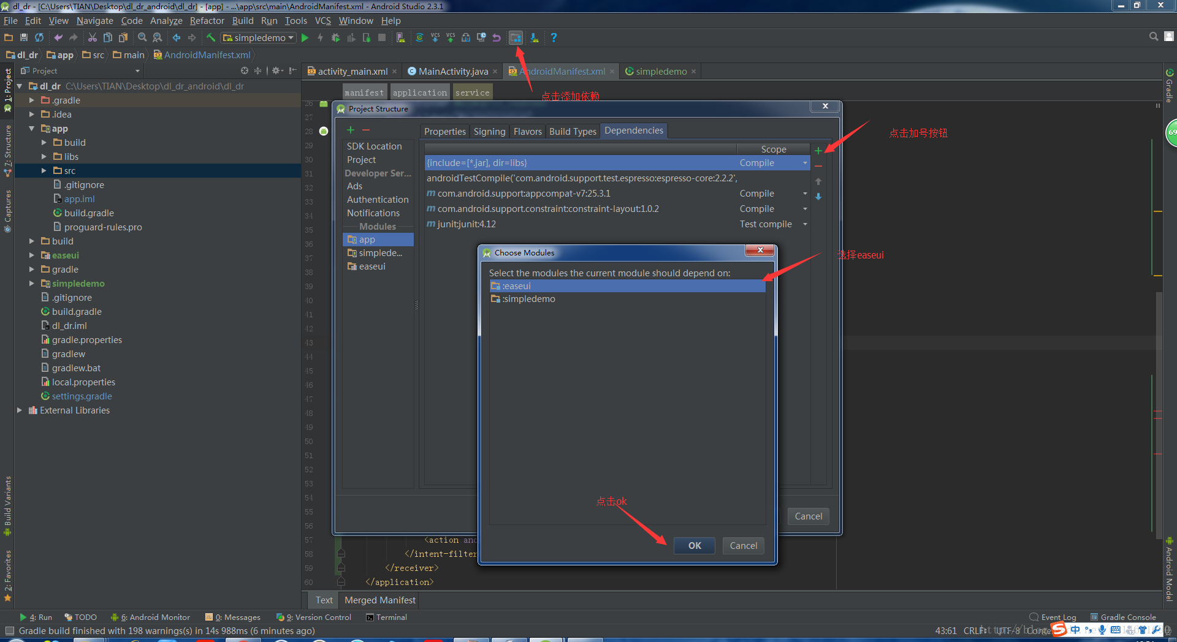The height and width of the screenshot is (642, 1177).
Task: Click the VCS Update Project icon
Action: click(435, 37)
